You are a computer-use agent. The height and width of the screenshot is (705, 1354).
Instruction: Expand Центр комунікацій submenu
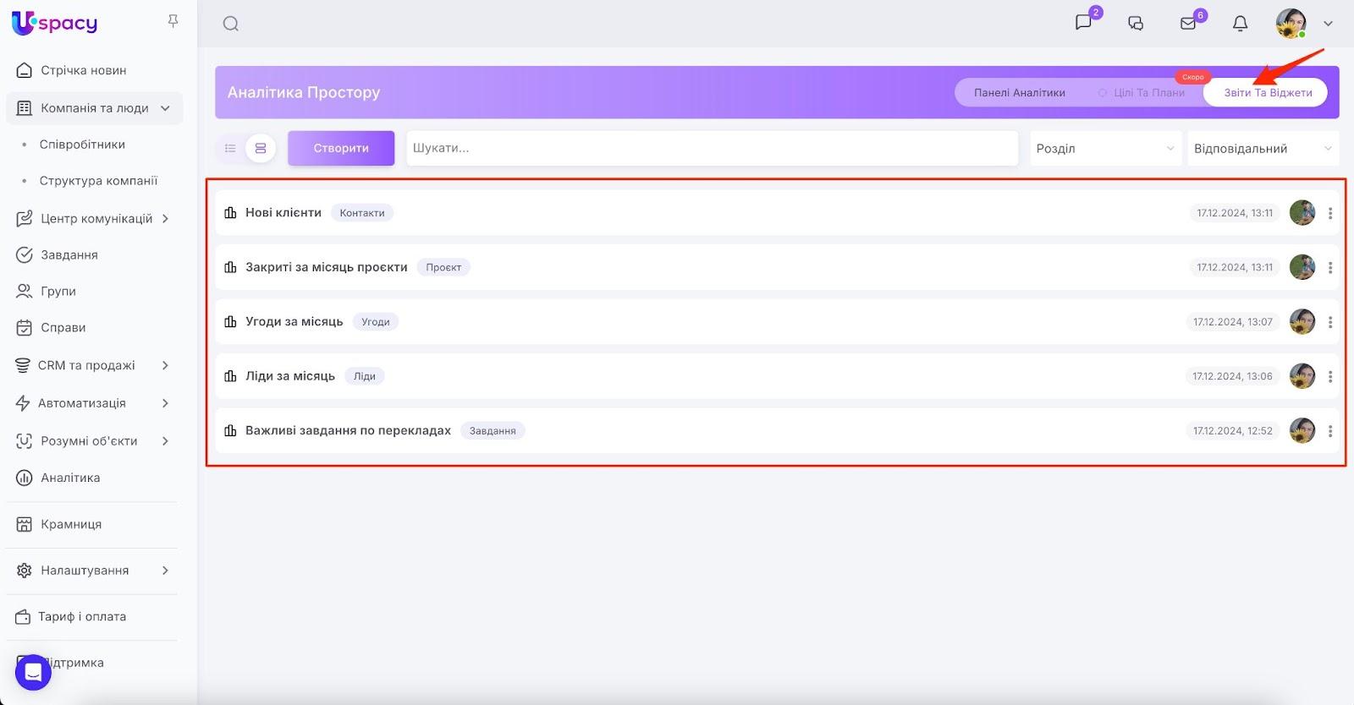click(x=165, y=218)
